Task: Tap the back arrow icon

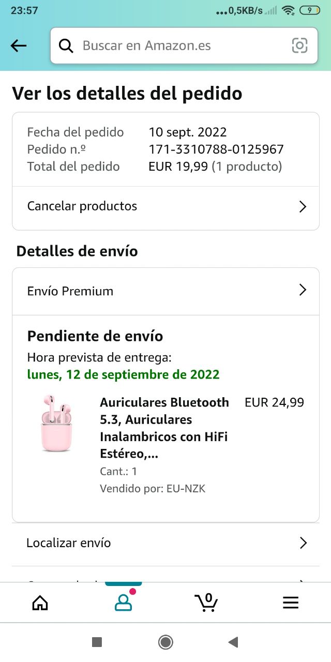Action: click(x=19, y=46)
